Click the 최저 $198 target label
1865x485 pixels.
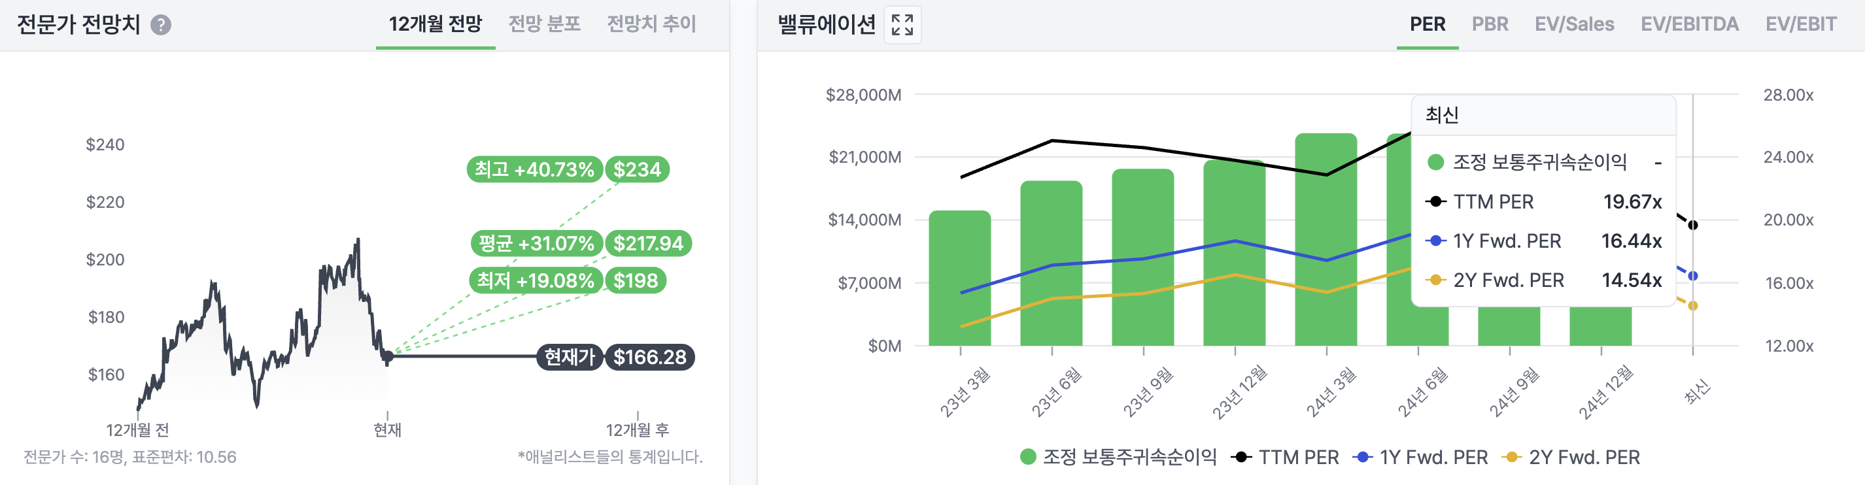click(x=636, y=281)
